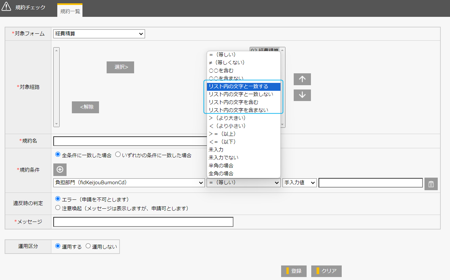Image resolution: width=450 pixels, height=280 pixels.
Task: Choose 未入力 option
Action: [243, 150]
